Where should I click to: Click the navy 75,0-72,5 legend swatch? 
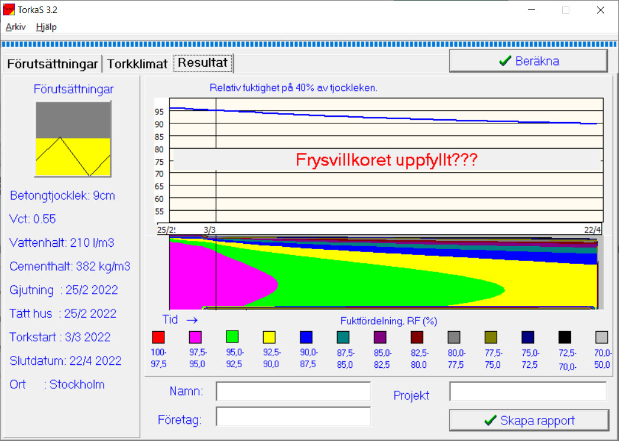528,337
